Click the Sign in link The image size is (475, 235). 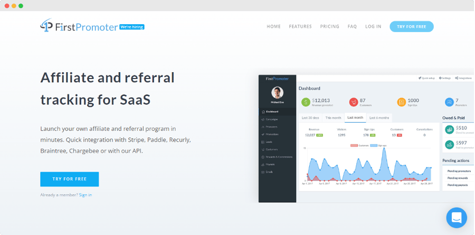point(85,195)
